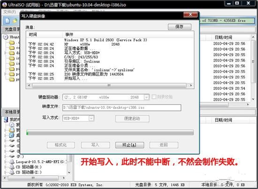Click the log scrollbar left arrow
Image resolution: width=258 pixels, height=189 pixels.
pos(29,86)
